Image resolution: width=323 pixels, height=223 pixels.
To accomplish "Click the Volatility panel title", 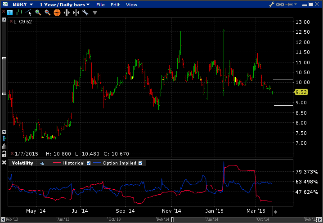I will point(22,163).
